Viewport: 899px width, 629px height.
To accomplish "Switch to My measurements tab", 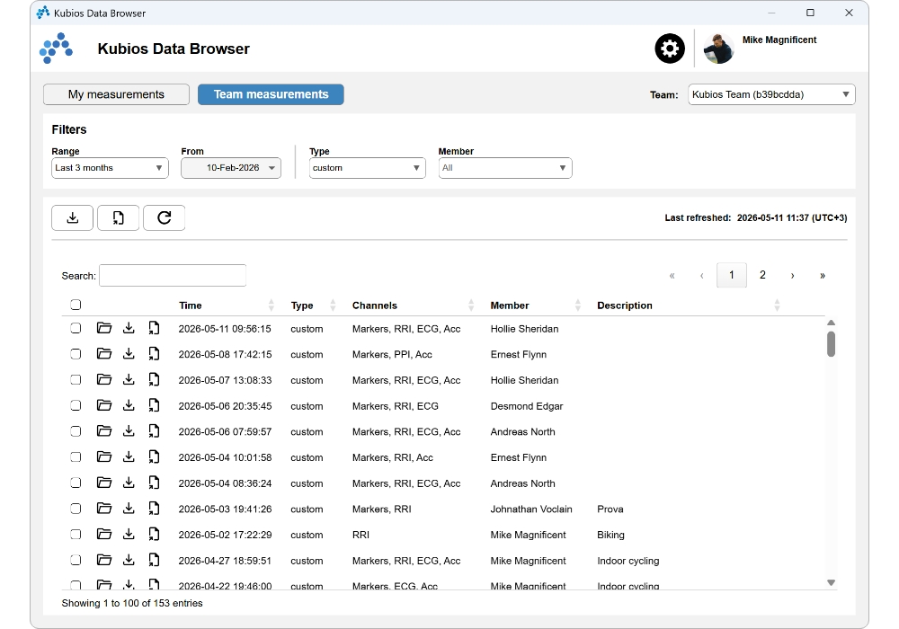I will point(116,94).
